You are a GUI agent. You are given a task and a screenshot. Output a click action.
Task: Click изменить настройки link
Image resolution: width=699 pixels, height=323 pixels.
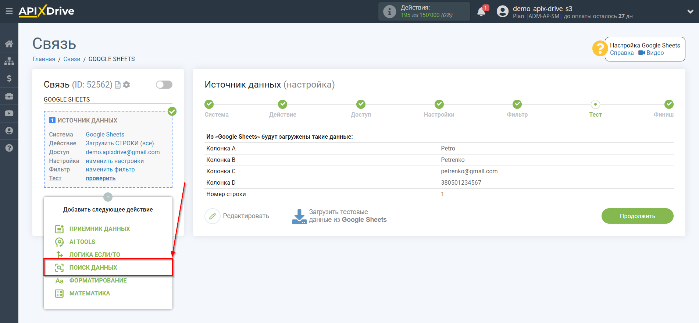tap(115, 161)
